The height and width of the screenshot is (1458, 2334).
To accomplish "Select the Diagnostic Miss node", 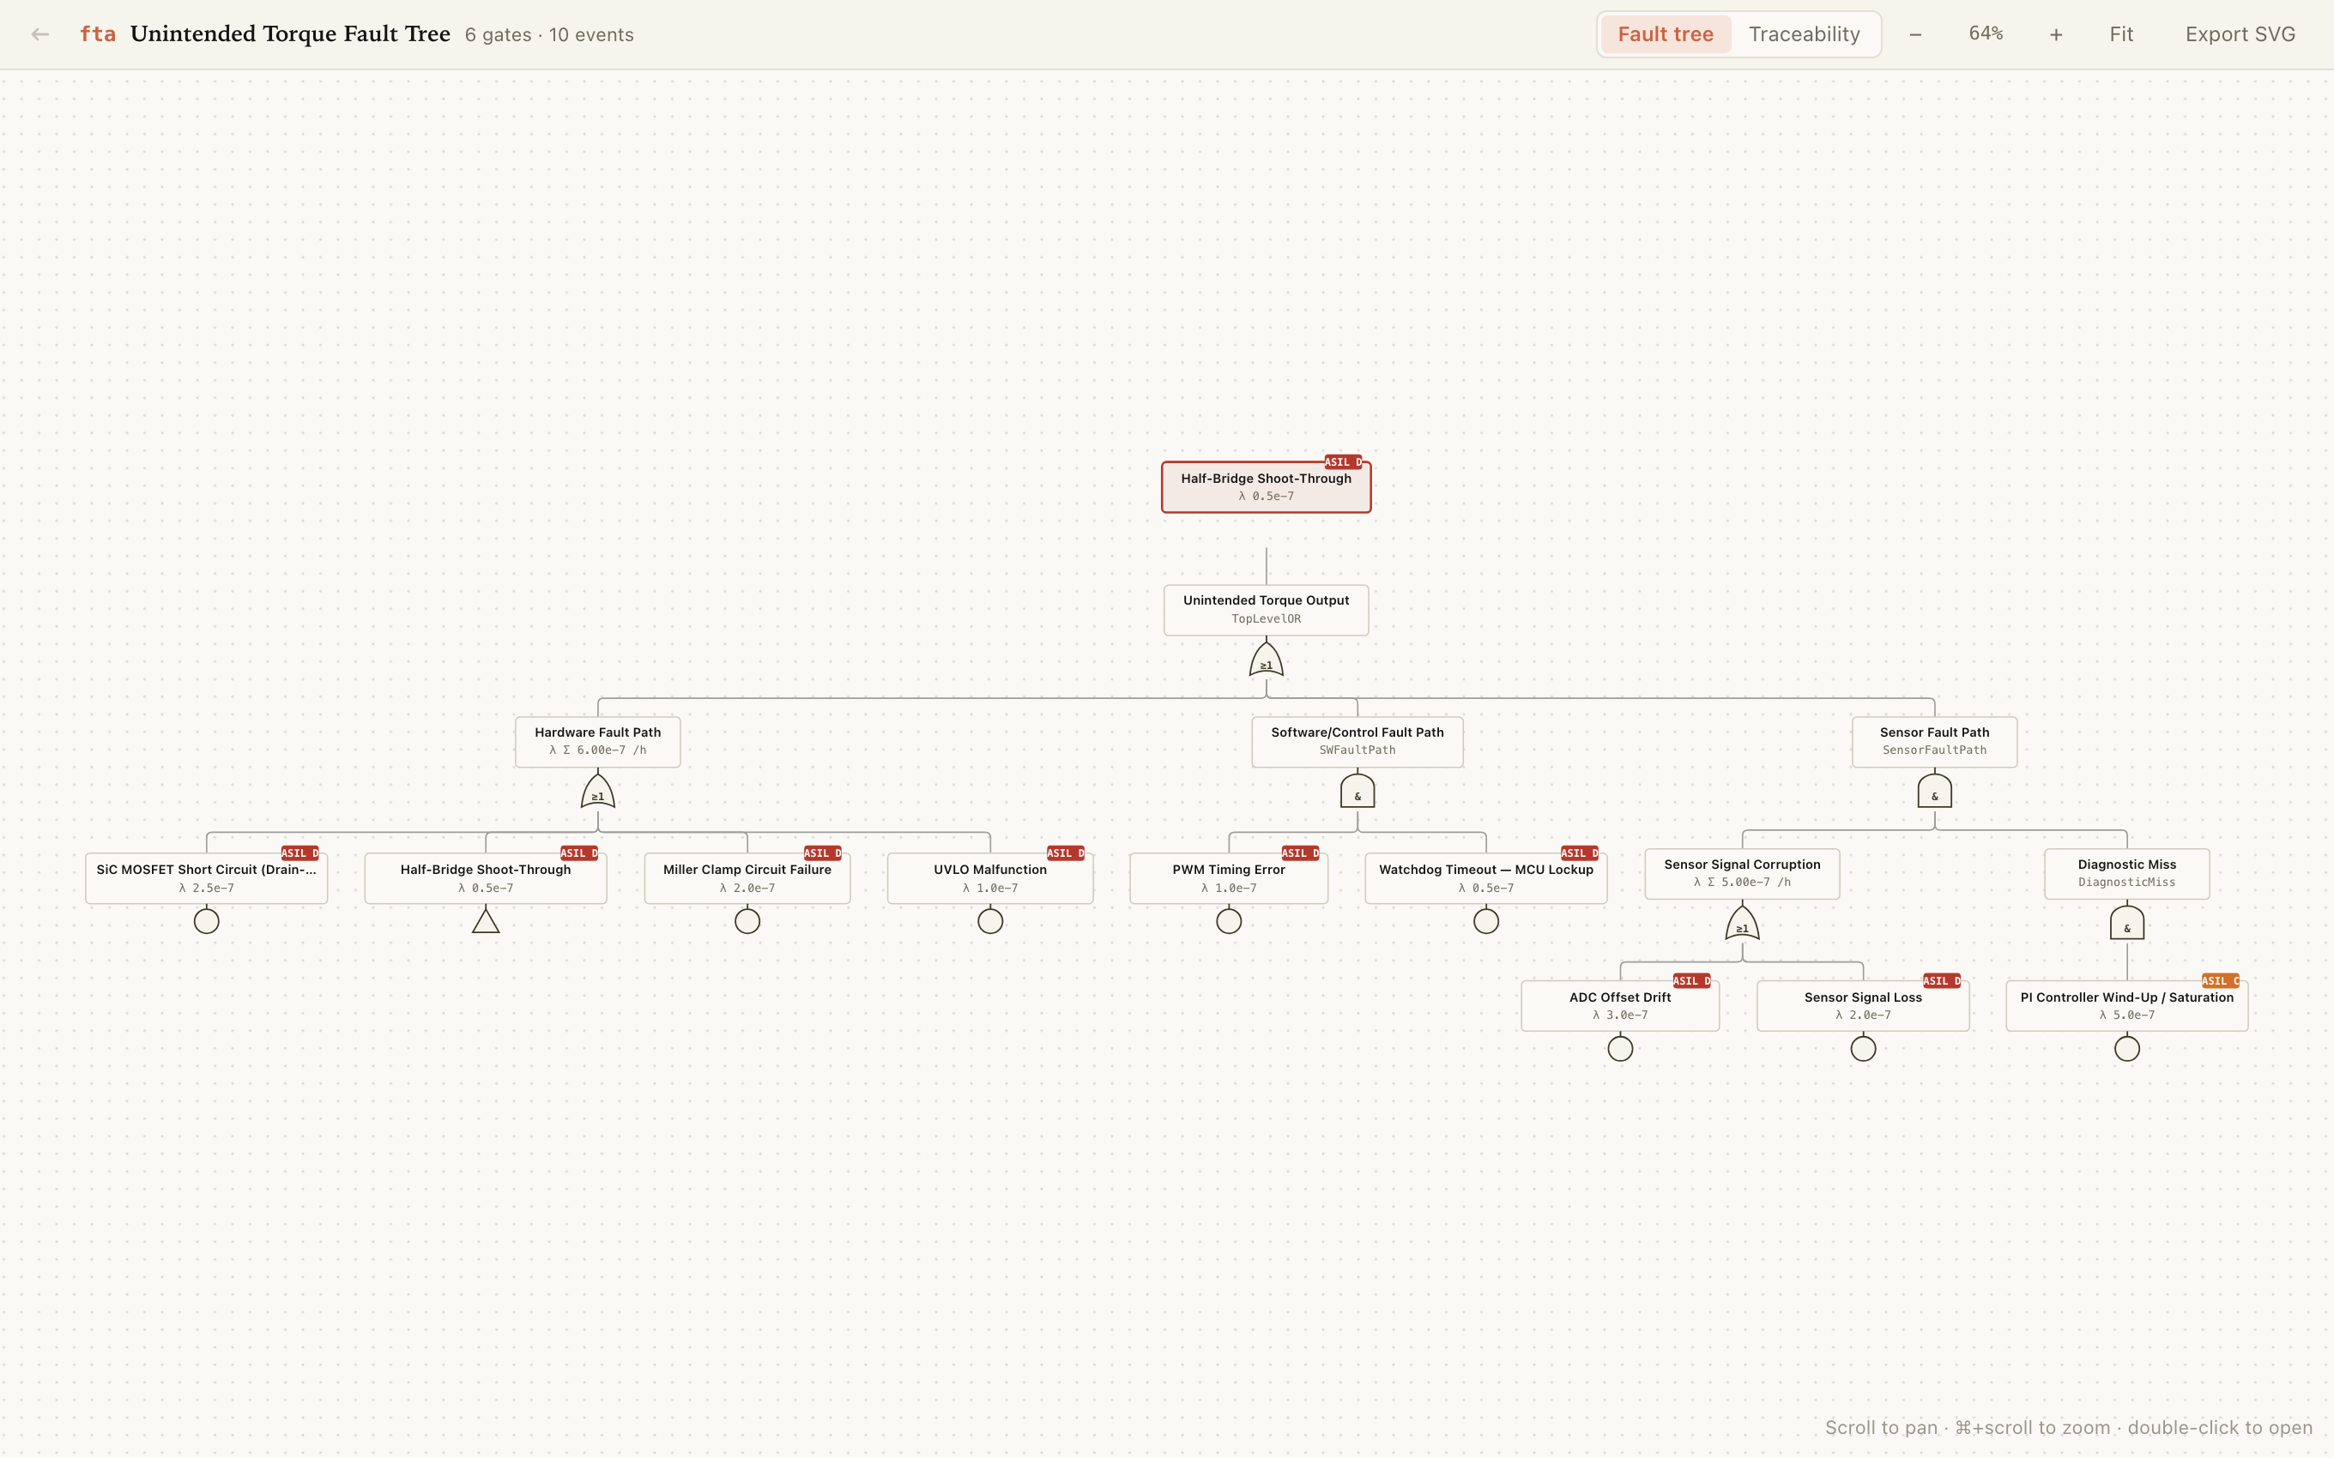I will pos(2126,874).
